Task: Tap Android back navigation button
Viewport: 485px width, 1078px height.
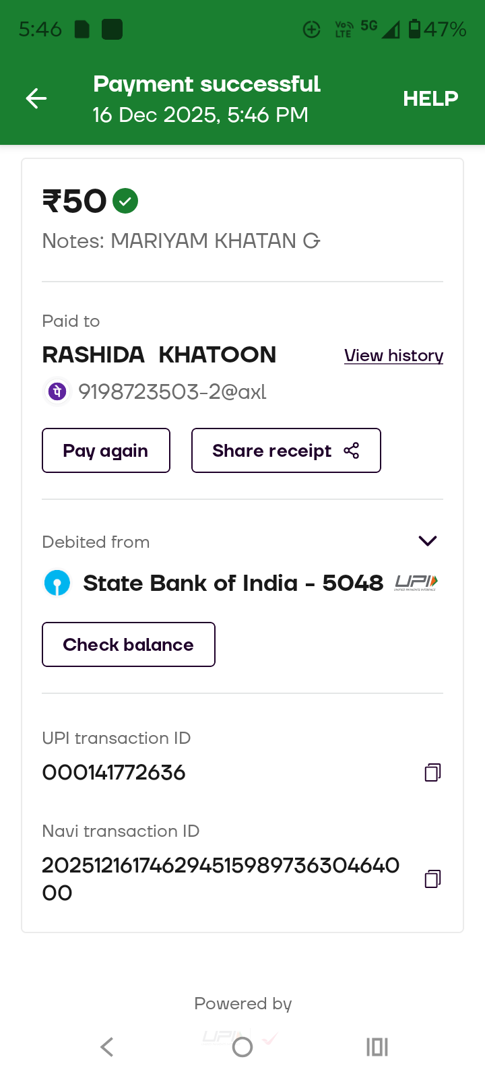Action: pyautogui.click(x=106, y=1047)
